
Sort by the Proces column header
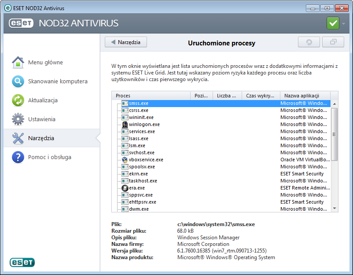[151, 96]
